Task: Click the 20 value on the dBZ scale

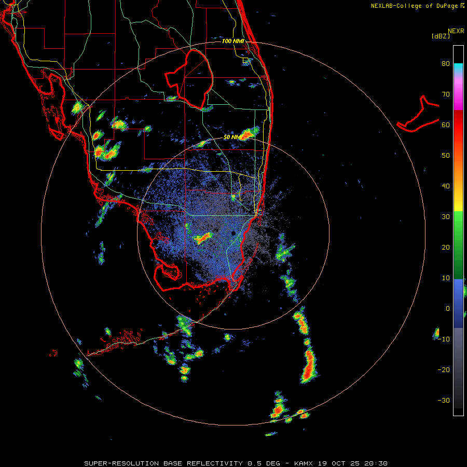Action: pyautogui.click(x=446, y=247)
